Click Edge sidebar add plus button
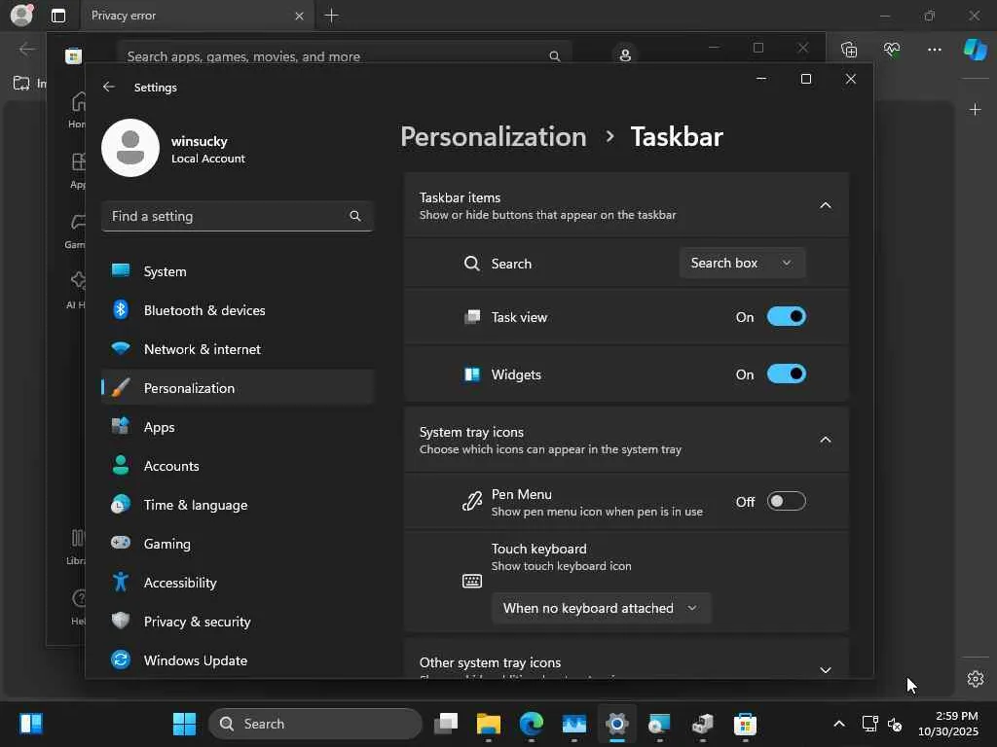This screenshot has height=747, width=997. [976, 110]
